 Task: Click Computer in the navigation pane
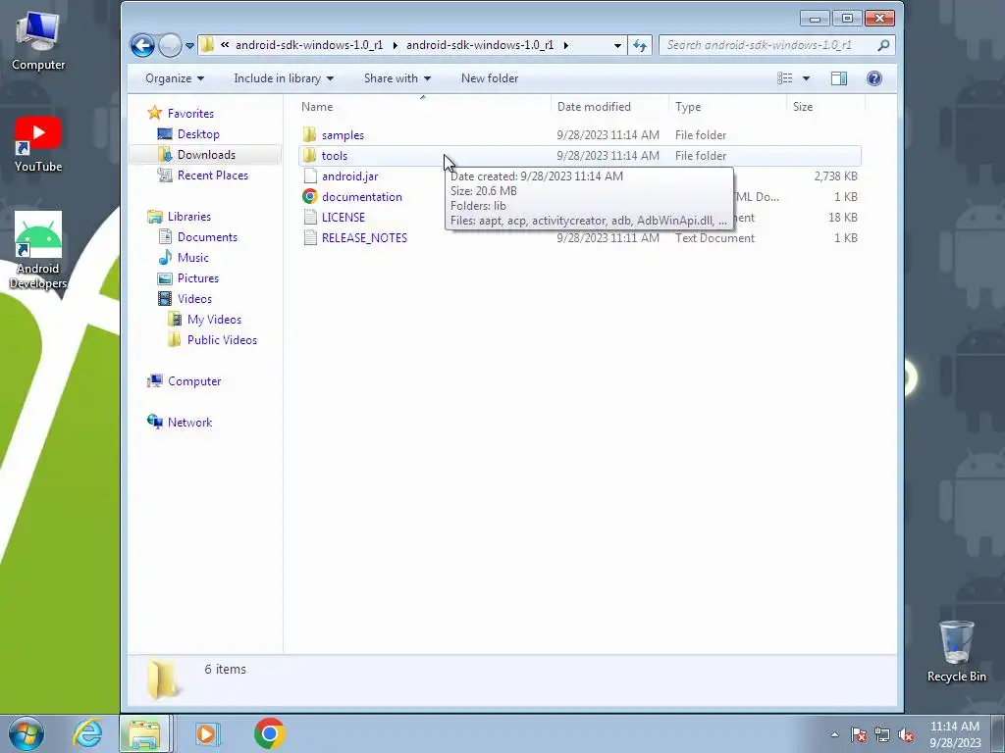coord(194,381)
